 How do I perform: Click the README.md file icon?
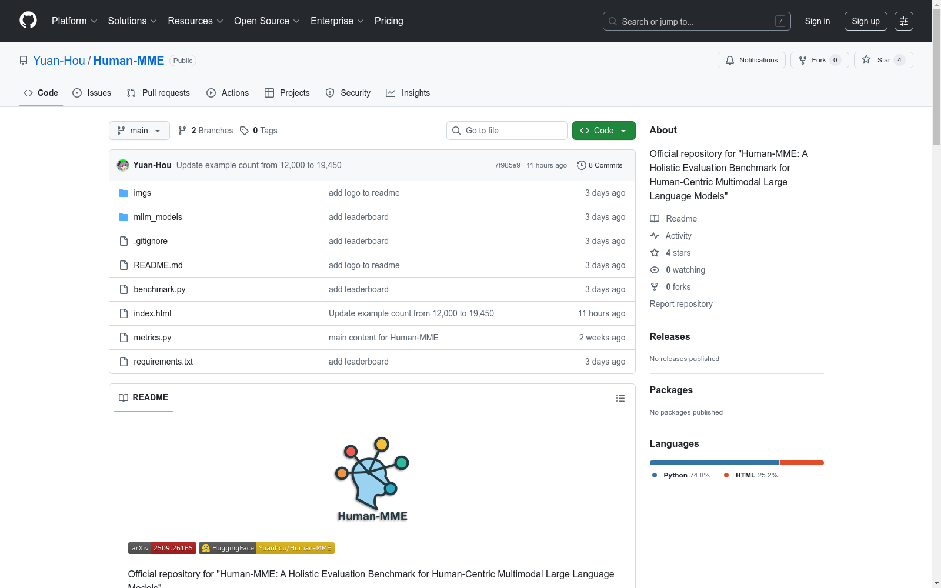tap(124, 265)
